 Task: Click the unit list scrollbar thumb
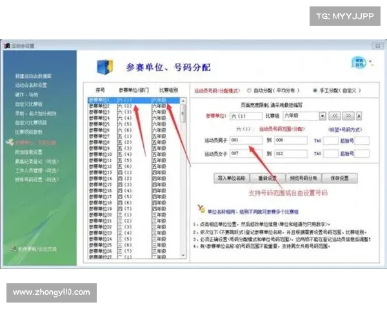pyautogui.click(x=183, y=113)
